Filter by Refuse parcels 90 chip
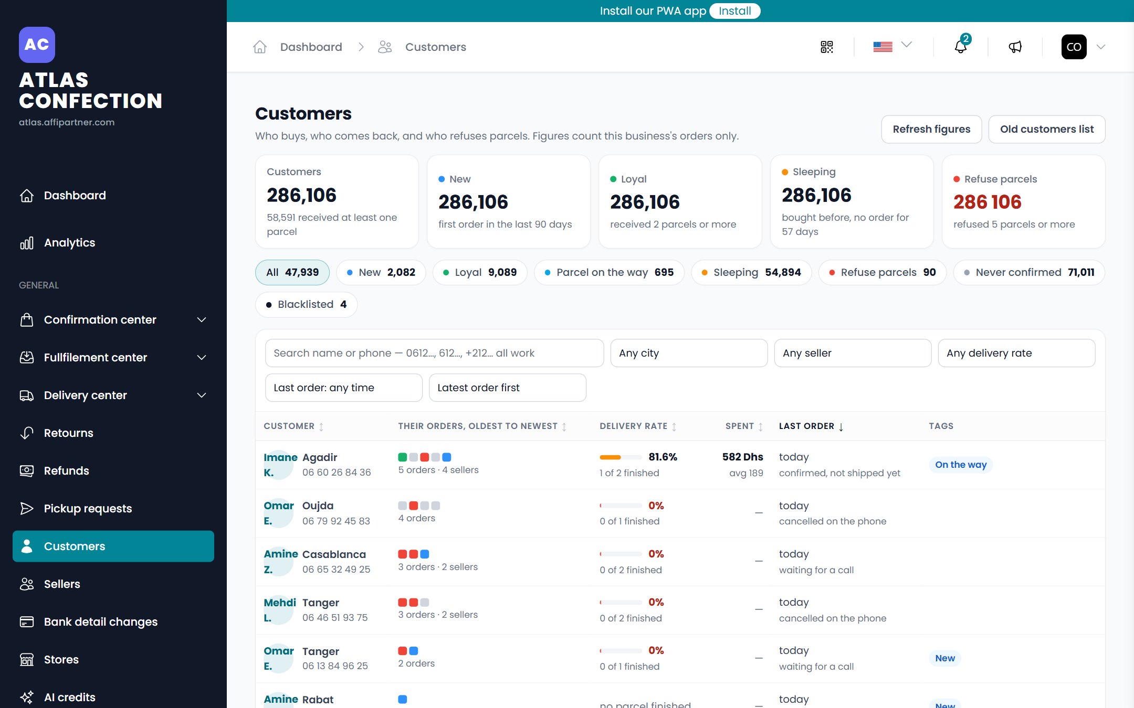This screenshot has height=708, width=1134. pos(883,272)
